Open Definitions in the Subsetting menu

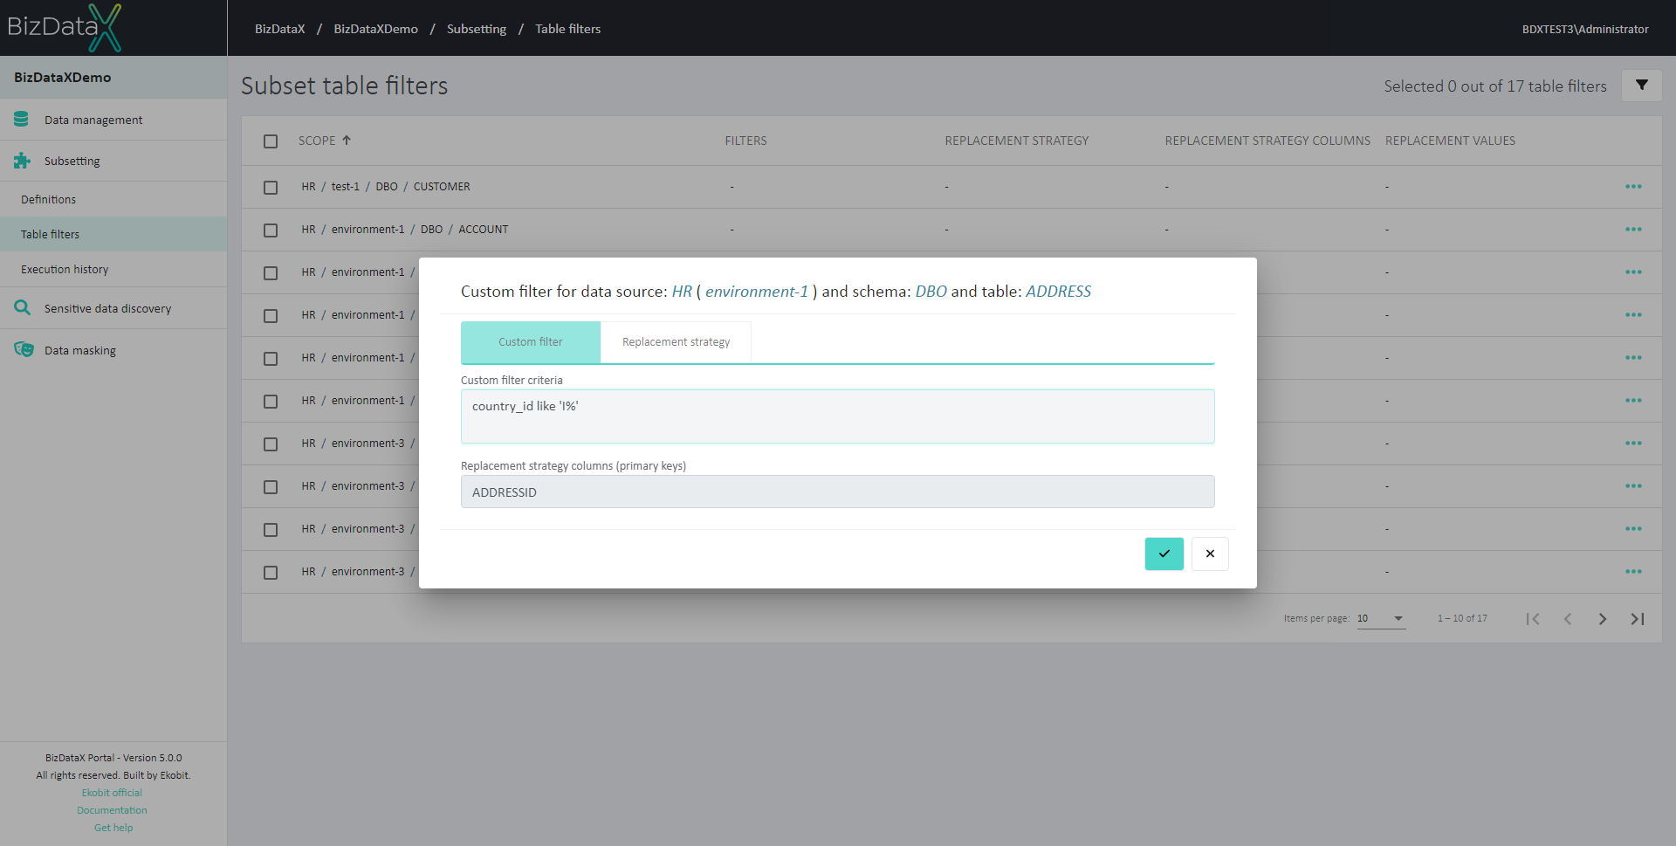coord(113,199)
